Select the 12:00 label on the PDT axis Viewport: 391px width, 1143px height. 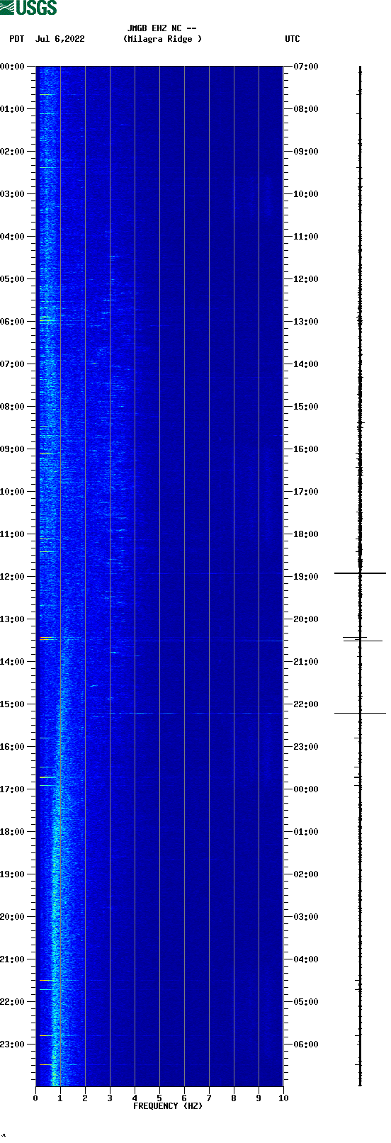(x=13, y=577)
